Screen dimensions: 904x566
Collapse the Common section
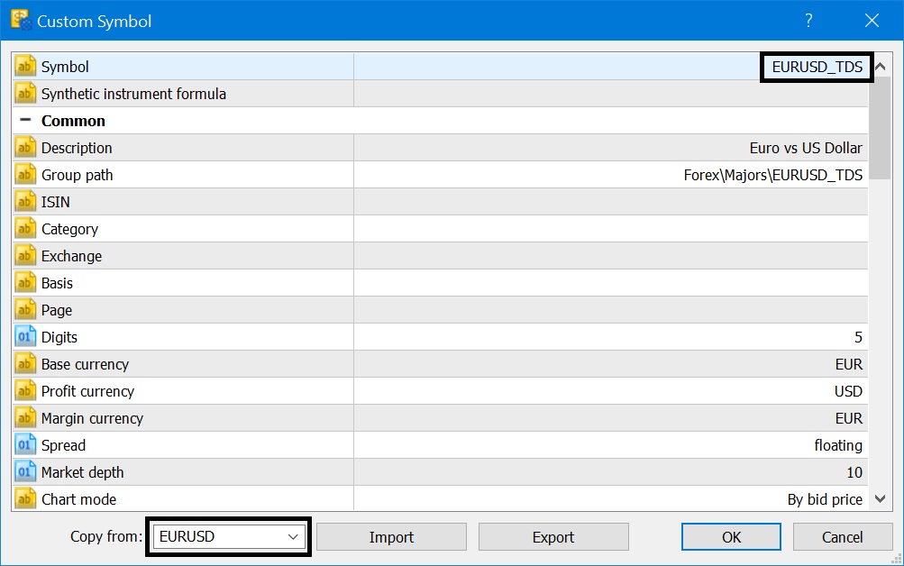(25, 121)
